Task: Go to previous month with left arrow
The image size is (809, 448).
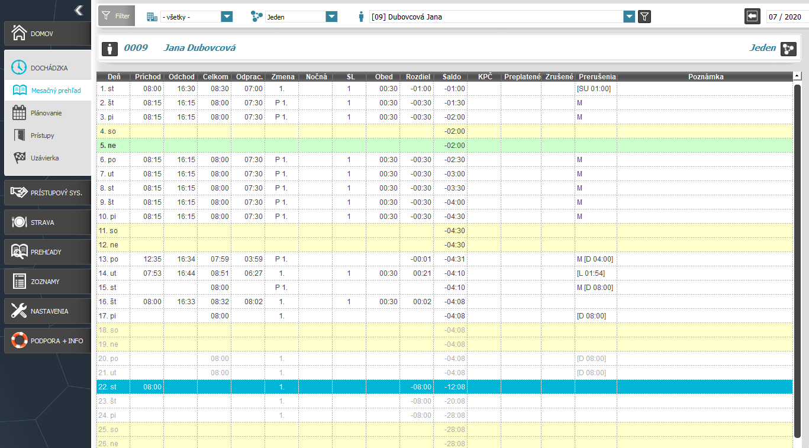Action: (752, 17)
